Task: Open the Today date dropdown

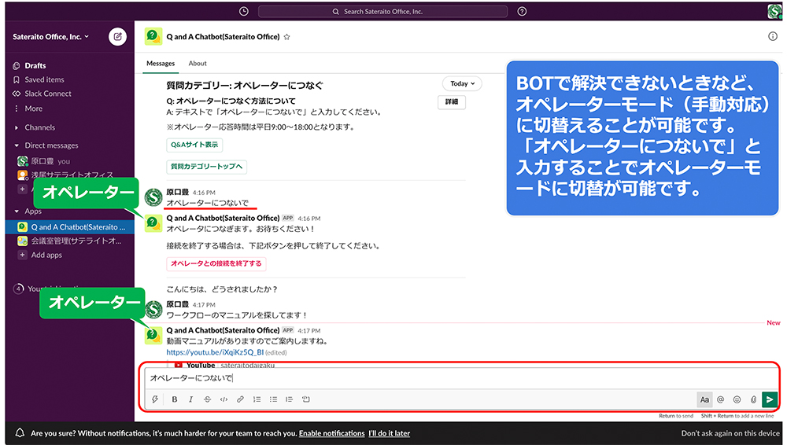Action: 462,84
